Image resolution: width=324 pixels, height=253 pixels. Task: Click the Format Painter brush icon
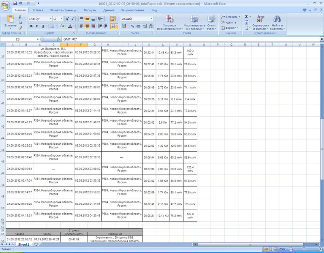[x=20, y=28]
